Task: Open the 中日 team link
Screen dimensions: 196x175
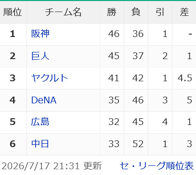Action: (40, 144)
